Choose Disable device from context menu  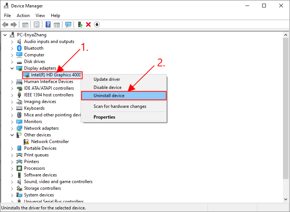click(124, 87)
